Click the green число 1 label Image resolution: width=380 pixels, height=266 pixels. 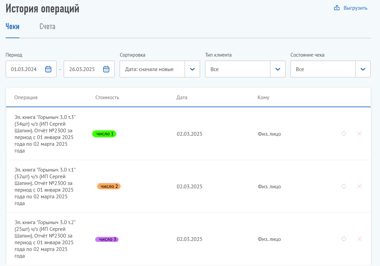click(x=104, y=134)
